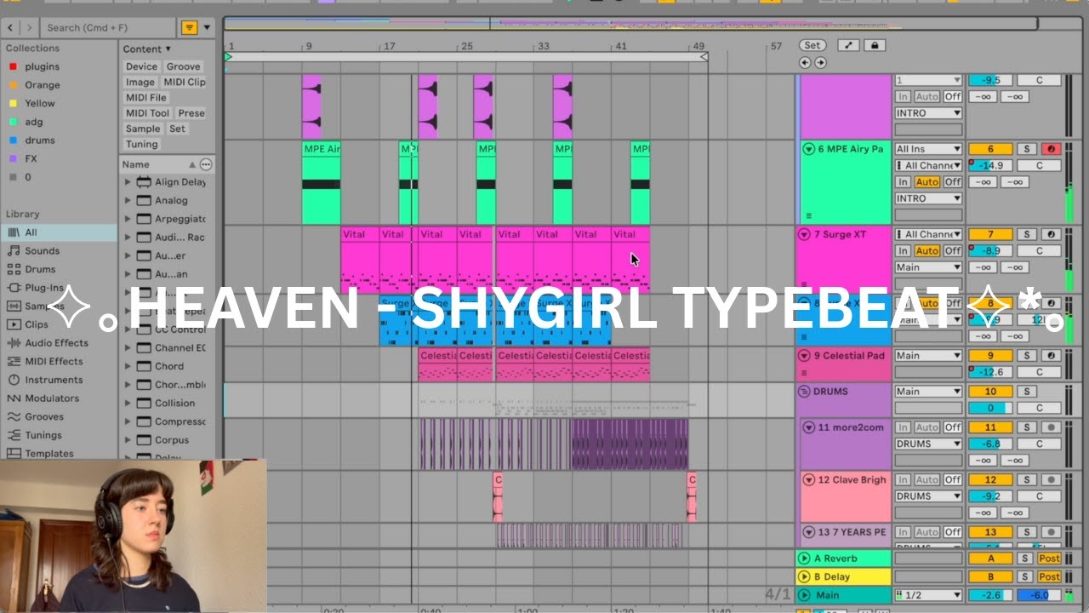Toggle track 7 activator button
The image size is (1089, 613).
pos(990,234)
